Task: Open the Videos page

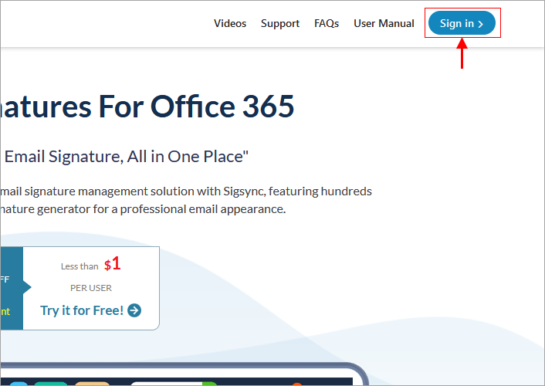Action: (x=230, y=23)
